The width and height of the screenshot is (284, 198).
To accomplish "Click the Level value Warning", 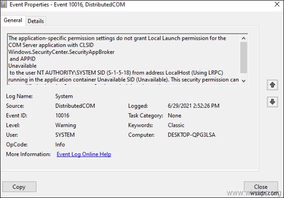I will [x=66, y=125].
